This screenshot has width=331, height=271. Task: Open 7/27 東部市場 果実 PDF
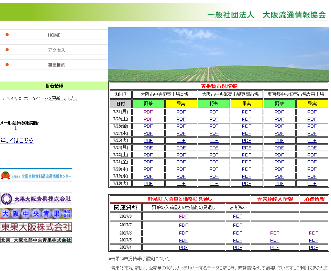[x=246, y=133]
